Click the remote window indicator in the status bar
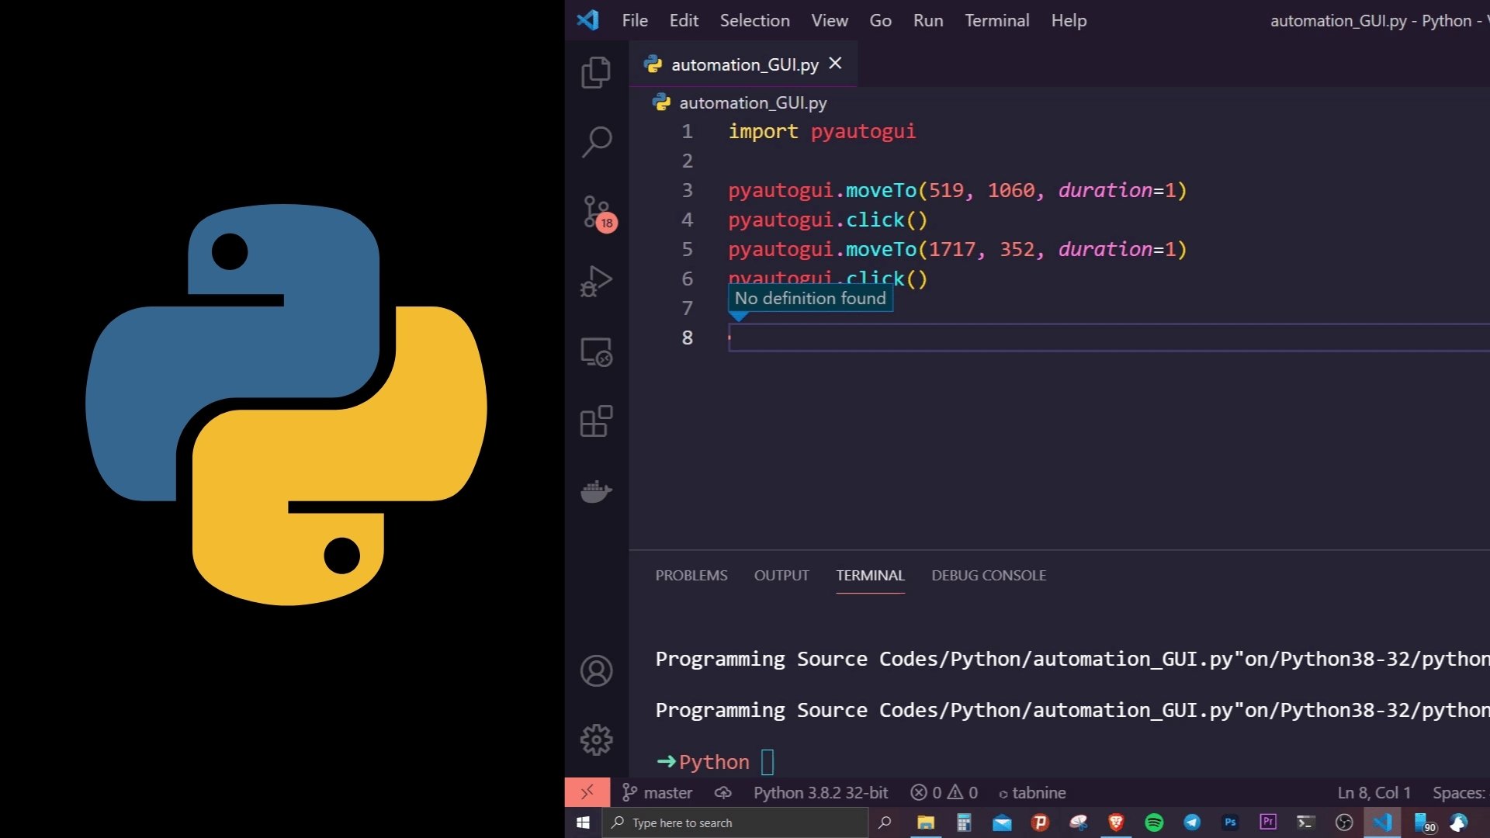Viewport: 1490px width, 838px height. pyautogui.click(x=587, y=792)
